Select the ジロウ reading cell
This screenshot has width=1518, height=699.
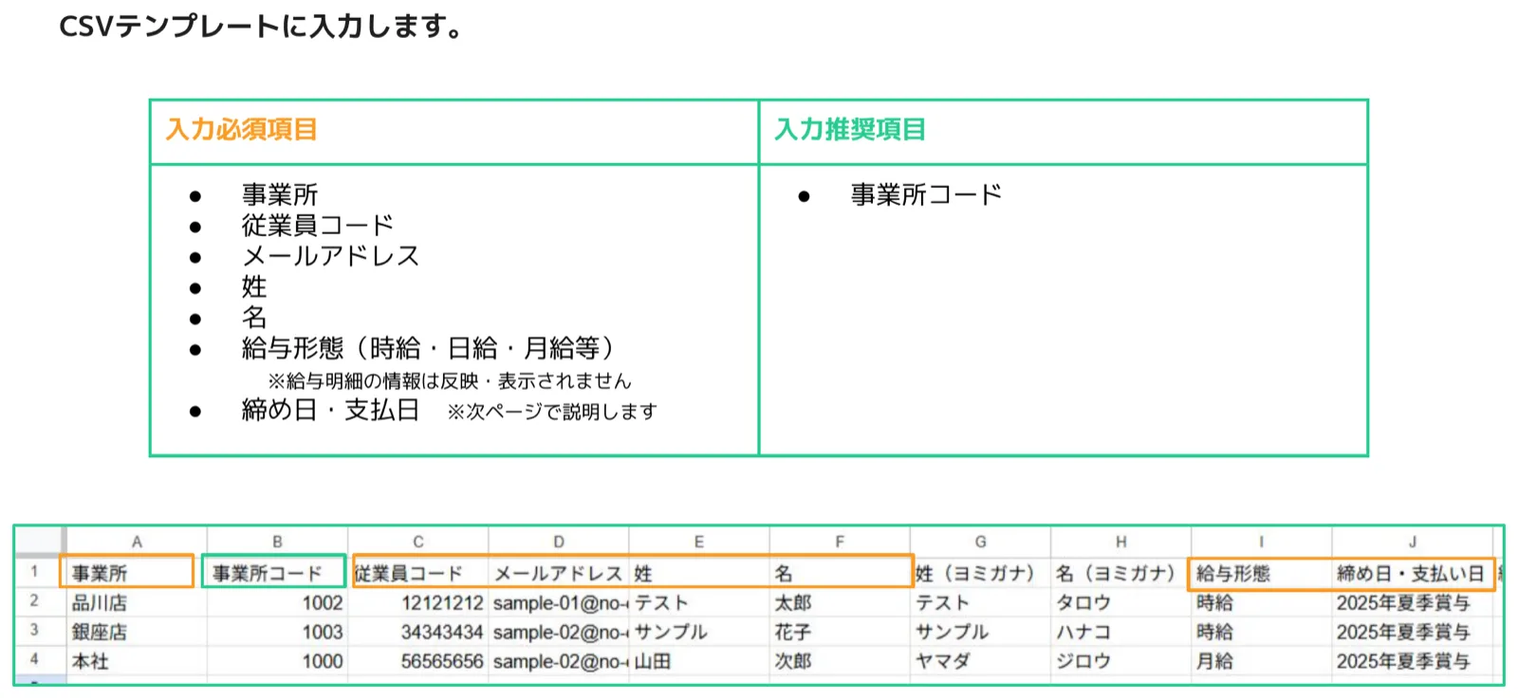[x=1120, y=661]
